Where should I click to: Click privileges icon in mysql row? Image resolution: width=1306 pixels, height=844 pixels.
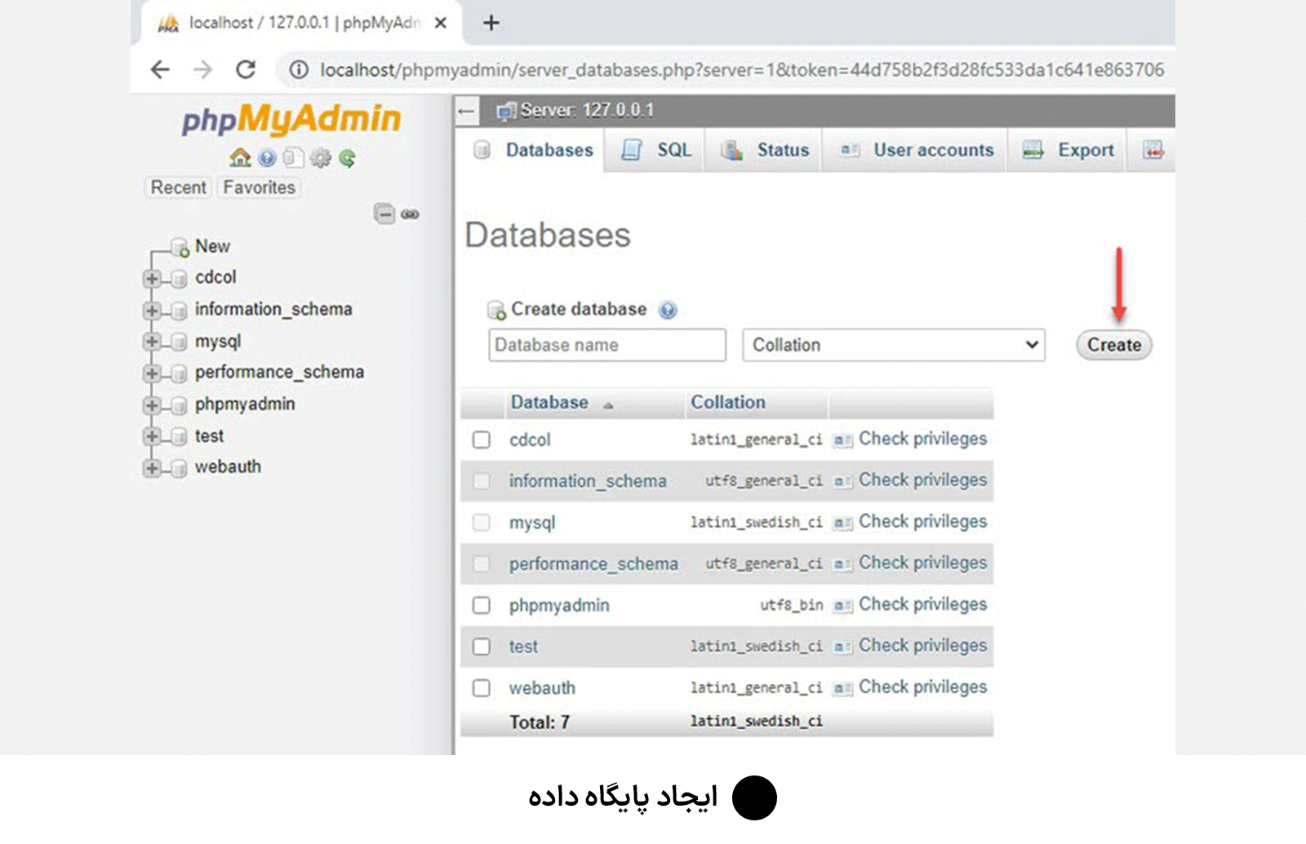842,523
